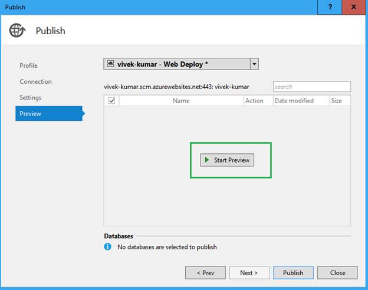Sort by the Name column header

(x=181, y=101)
